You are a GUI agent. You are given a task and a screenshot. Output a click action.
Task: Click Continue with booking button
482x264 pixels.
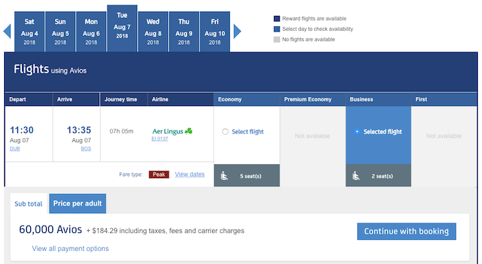[406, 232]
